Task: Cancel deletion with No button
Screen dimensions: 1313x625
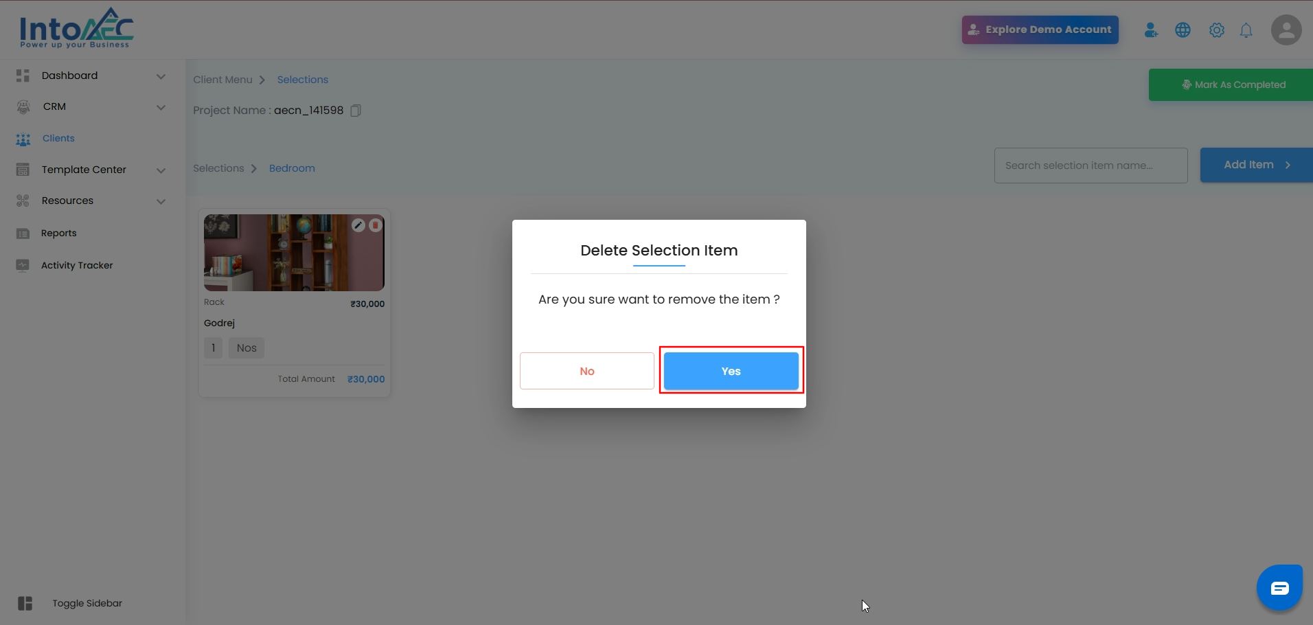Action: 586,371
